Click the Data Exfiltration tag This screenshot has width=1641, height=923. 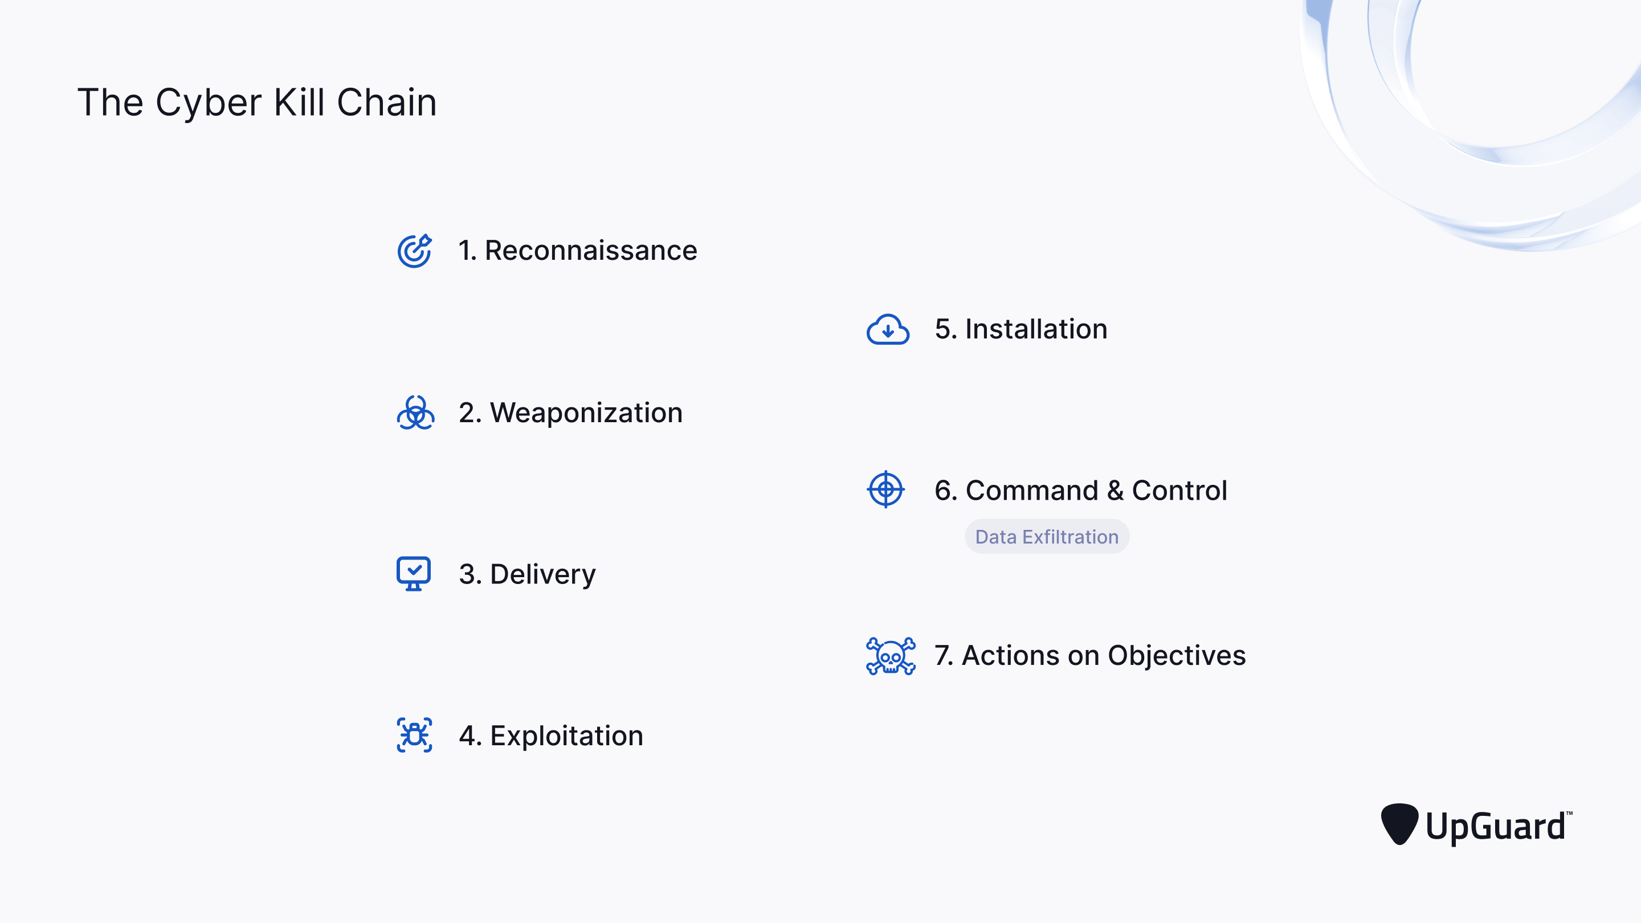1047,536
